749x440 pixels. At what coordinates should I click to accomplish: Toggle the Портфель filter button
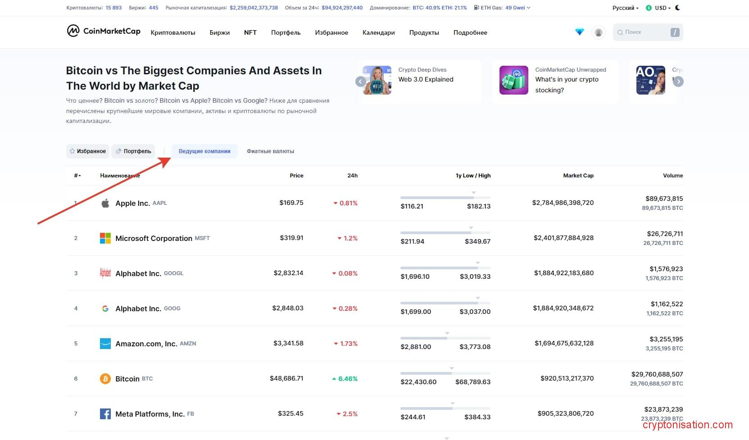[133, 151]
